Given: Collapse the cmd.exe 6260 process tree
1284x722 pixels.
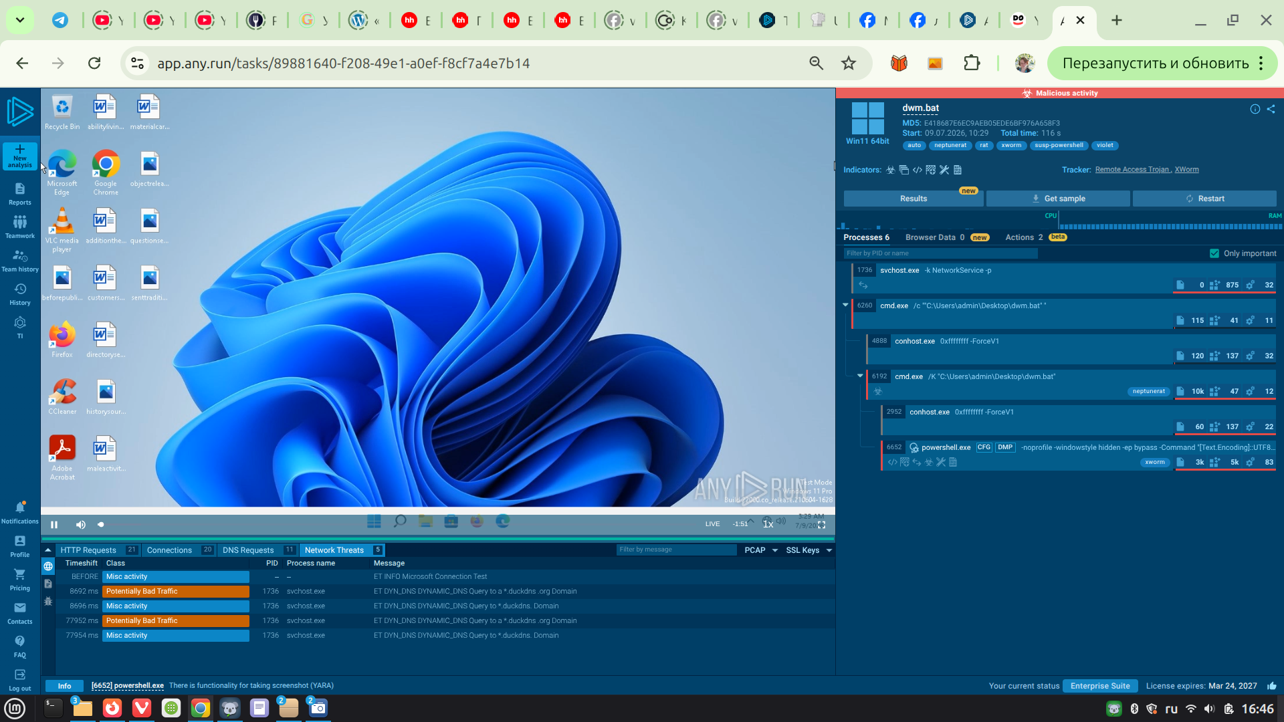Looking at the screenshot, I should (x=845, y=305).
